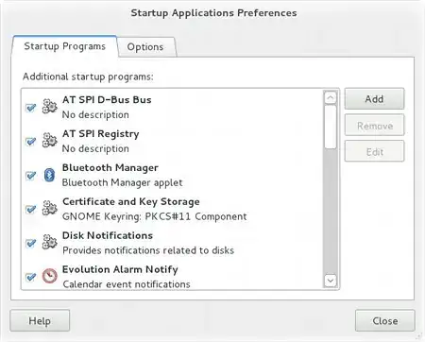425x342 pixels.
Task: Disable Bluetooth Manager startup checkbox
Action: (x=31, y=175)
